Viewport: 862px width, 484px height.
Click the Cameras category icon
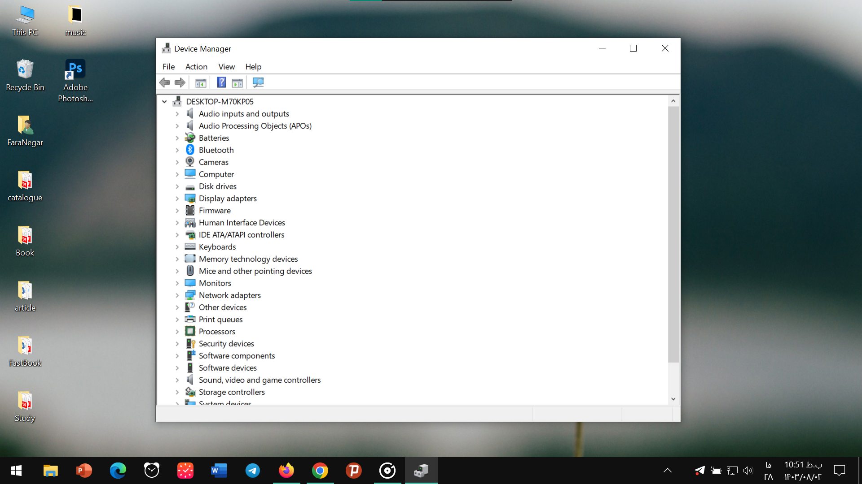click(x=190, y=162)
